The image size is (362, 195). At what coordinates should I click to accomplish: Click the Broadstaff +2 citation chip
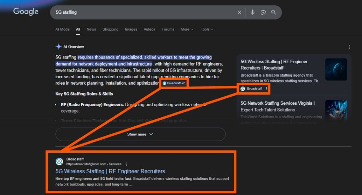174,83
